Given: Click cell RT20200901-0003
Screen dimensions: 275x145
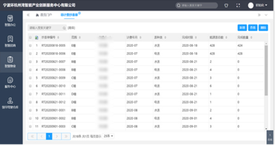Looking at the screenshot, I should point(54,126).
